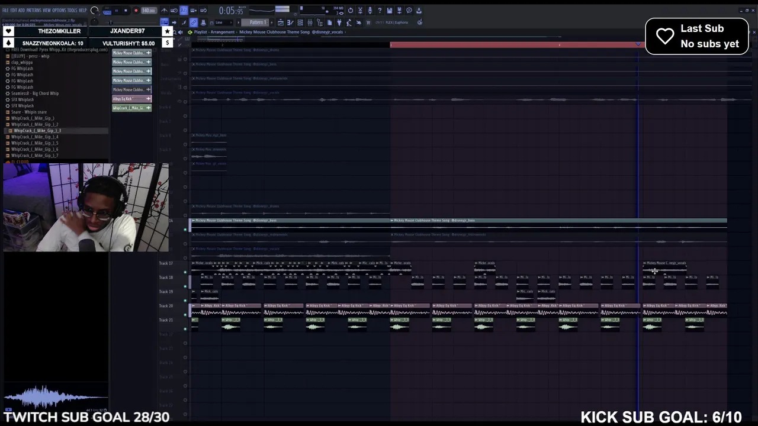Click the plugin picker plug icon

pyautogui.click(x=339, y=22)
